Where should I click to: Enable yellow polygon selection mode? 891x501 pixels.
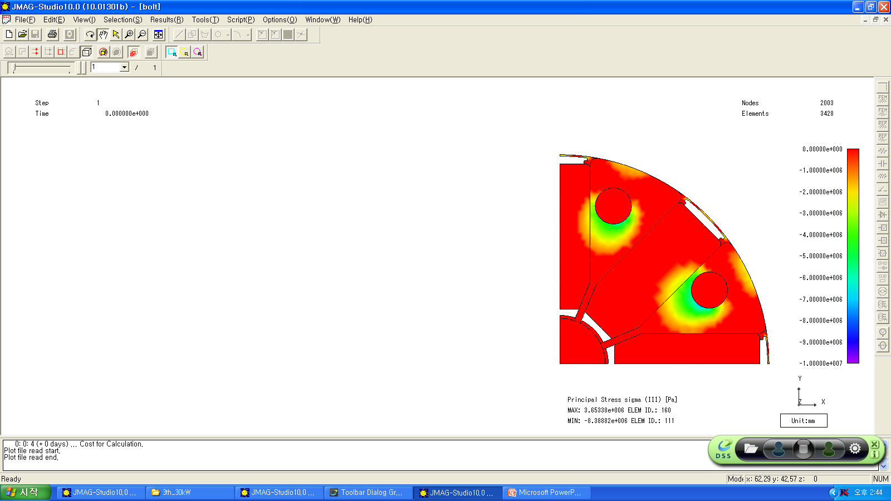click(184, 52)
